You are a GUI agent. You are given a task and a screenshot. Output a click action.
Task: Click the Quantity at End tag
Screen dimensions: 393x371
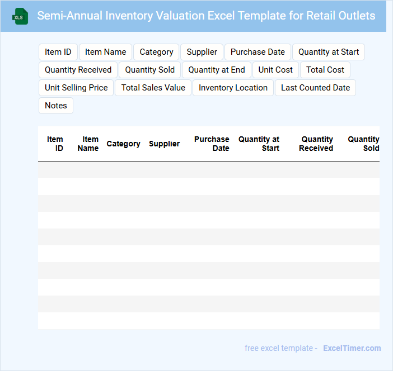click(x=217, y=70)
